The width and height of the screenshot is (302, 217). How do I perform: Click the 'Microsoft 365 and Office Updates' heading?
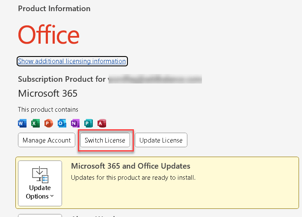(x=130, y=166)
